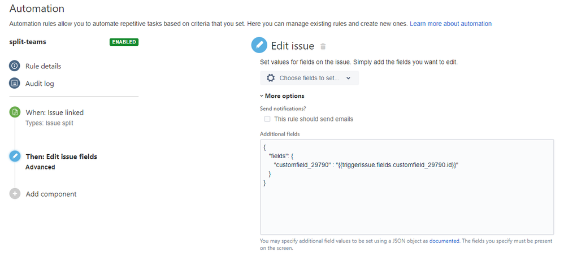
Task: Delete the Edit issue action via trash icon
Action: point(323,46)
